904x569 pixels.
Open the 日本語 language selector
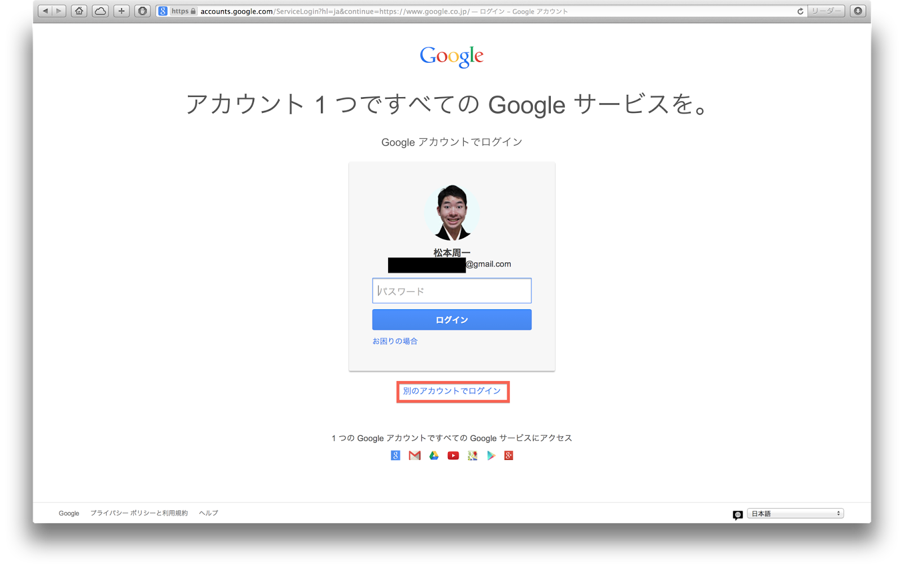point(794,513)
